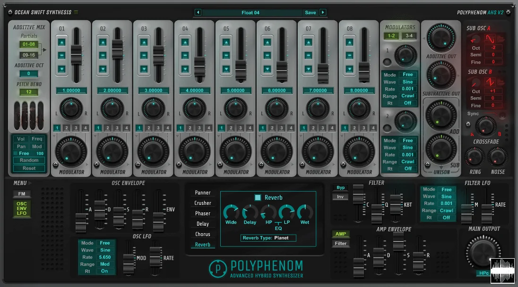Open OSC LFO Range Med dropdown
The width and height of the screenshot is (518, 287).
(x=105, y=264)
